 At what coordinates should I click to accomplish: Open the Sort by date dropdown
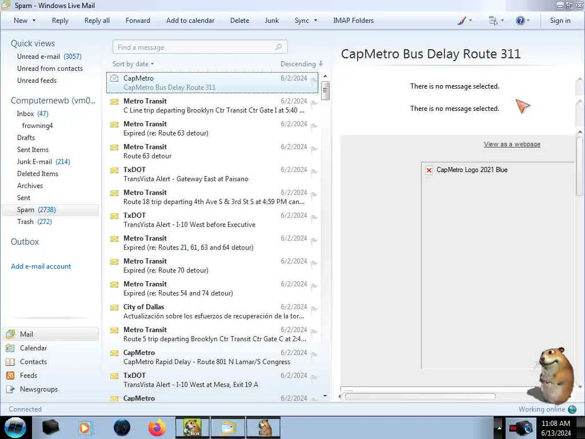pyautogui.click(x=133, y=64)
